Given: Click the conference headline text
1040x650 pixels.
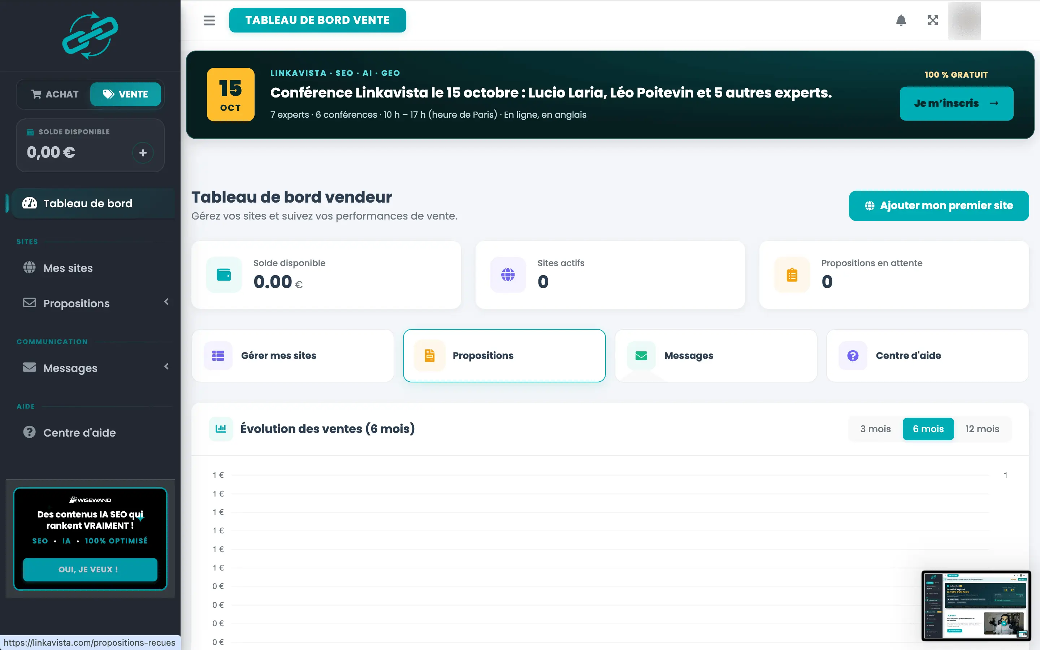Looking at the screenshot, I should coord(551,92).
